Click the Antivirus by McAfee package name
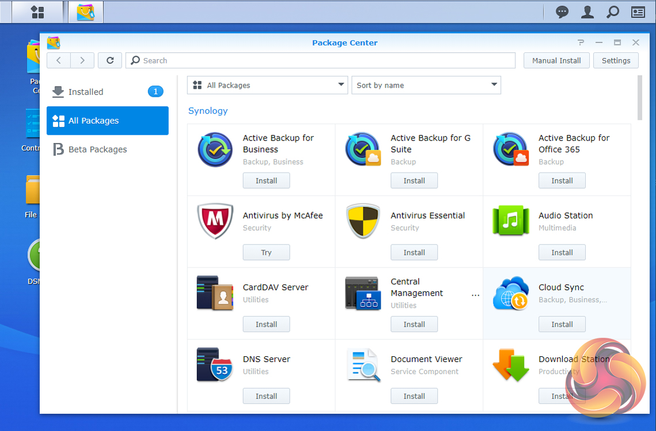 (283, 215)
